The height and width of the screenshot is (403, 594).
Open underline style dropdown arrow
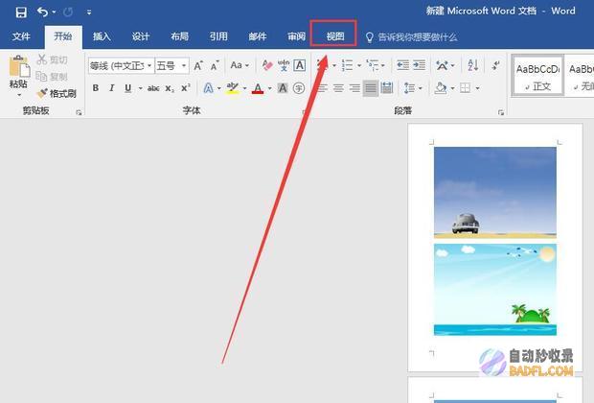tap(141, 88)
